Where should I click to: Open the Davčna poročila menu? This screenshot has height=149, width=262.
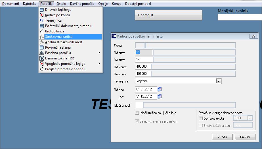(x=82, y=4)
